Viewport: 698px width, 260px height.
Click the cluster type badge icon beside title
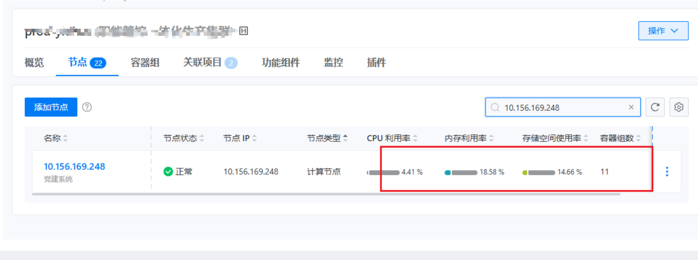243,31
